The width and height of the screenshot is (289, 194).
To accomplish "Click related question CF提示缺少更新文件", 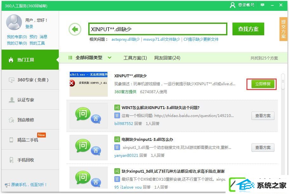I will pos(201,39).
